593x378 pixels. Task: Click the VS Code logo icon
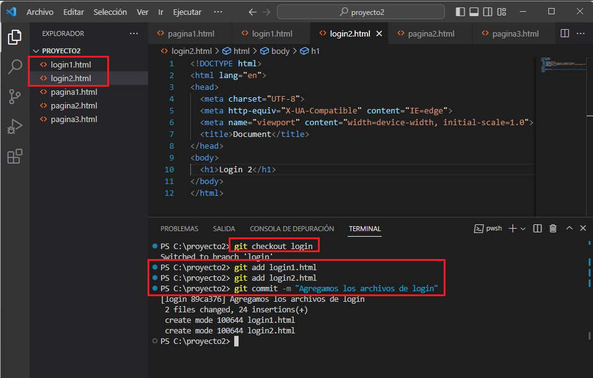(11, 12)
